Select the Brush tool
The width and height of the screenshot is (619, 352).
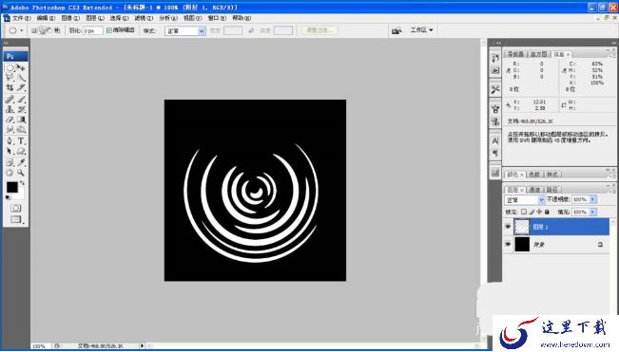pos(21,100)
